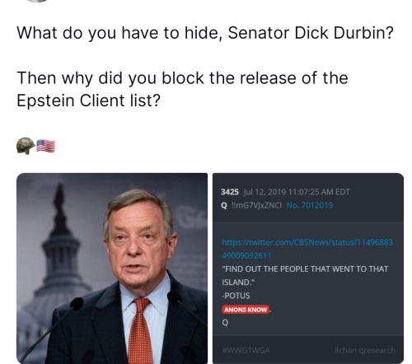This screenshot has height=364, width=412.
Task: Click the "Then why did you block" line
Action: point(182,78)
